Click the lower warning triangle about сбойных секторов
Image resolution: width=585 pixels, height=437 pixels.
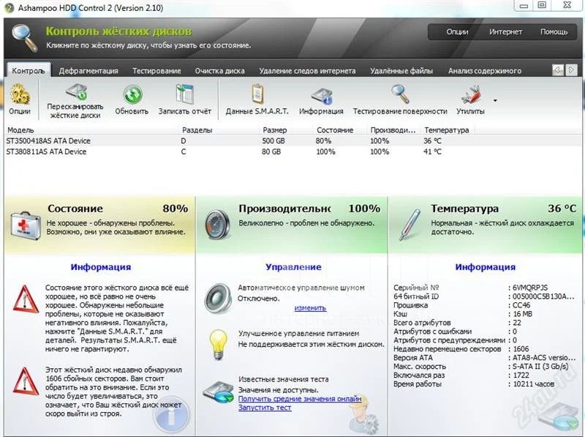26,381
